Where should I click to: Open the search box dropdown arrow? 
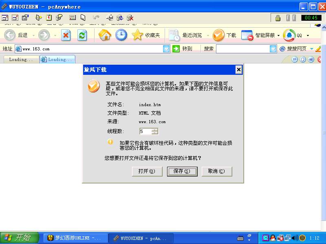(x=273, y=49)
